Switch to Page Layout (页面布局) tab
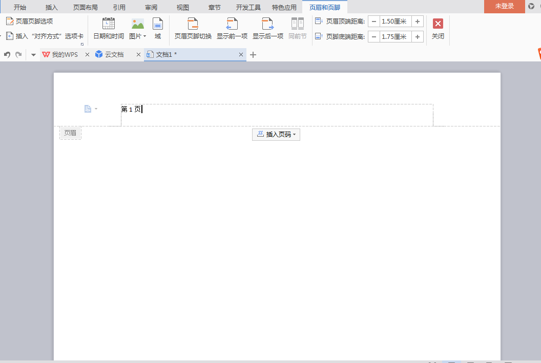Viewport: 541px width, 363px height. [86, 7]
